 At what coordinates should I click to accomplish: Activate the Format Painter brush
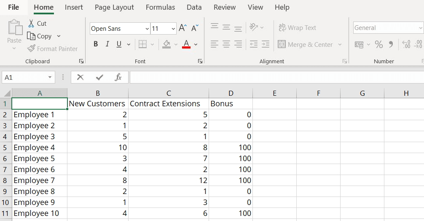(x=31, y=49)
